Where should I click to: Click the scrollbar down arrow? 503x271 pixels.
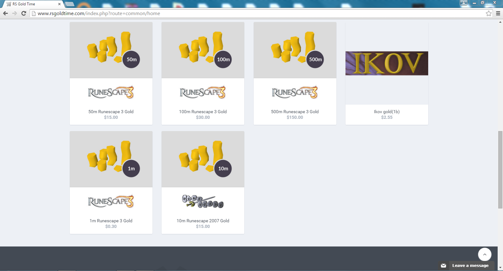click(x=500, y=268)
